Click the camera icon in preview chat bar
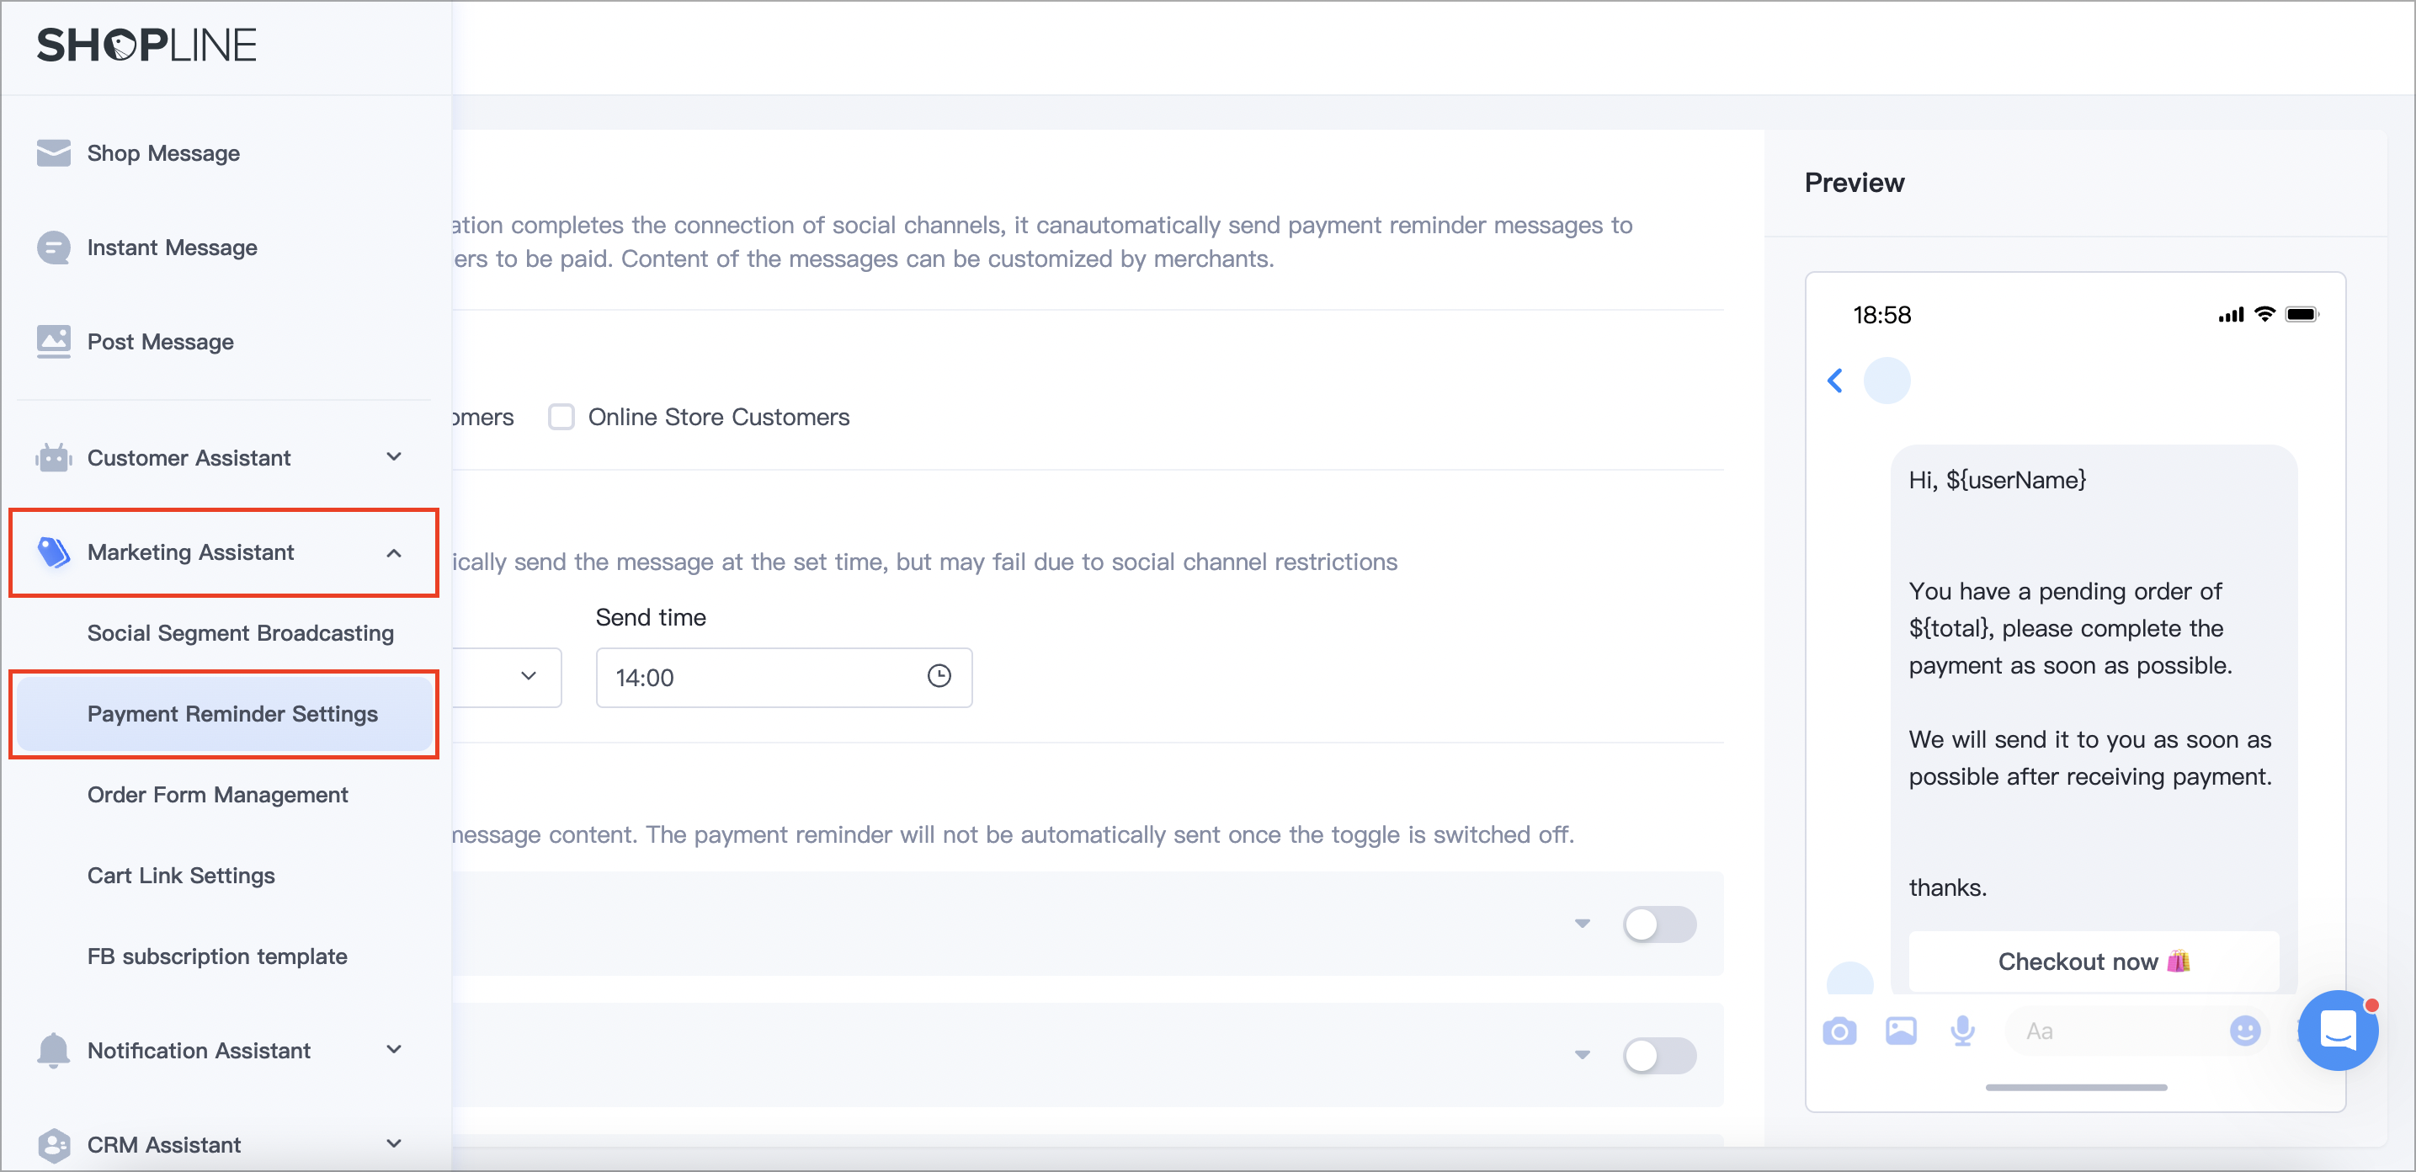Viewport: 2416px width, 1172px height. (1839, 1031)
